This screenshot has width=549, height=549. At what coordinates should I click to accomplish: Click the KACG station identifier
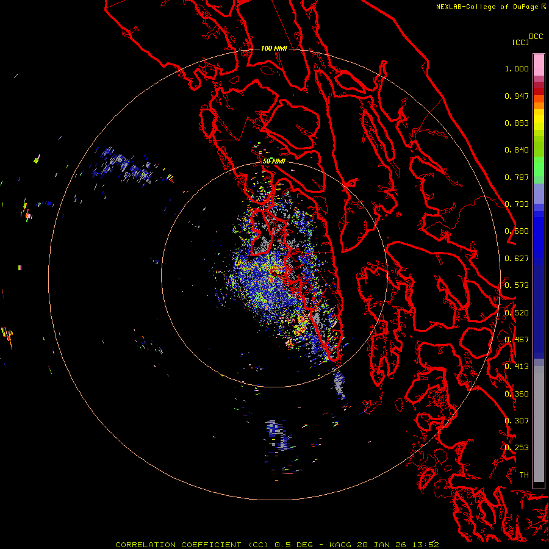pyautogui.click(x=340, y=545)
